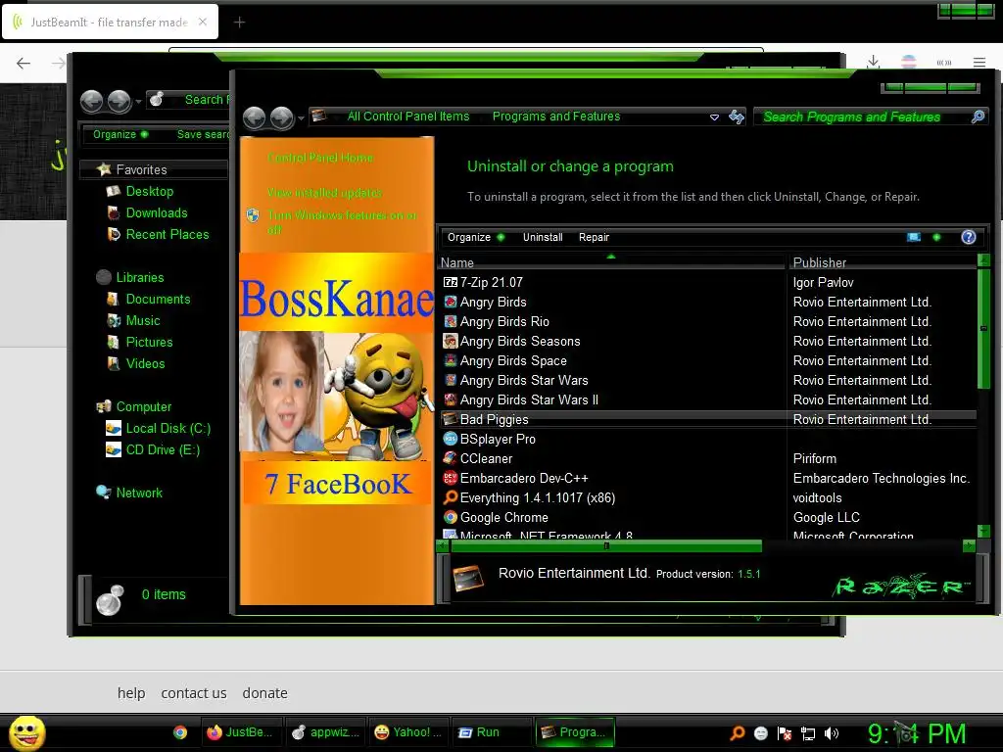Click the Everything 1.4.1.1017 magnifier icon
The height and width of the screenshot is (752, 1003).
pos(451,497)
